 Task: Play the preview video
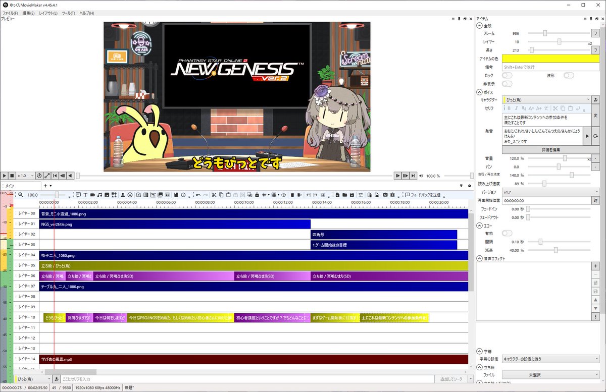tap(4, 176)
